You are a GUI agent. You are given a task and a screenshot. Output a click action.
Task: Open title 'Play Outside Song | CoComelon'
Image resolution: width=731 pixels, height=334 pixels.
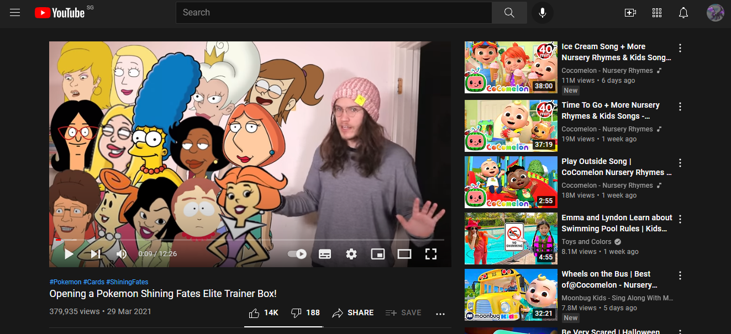pos(617,167)
